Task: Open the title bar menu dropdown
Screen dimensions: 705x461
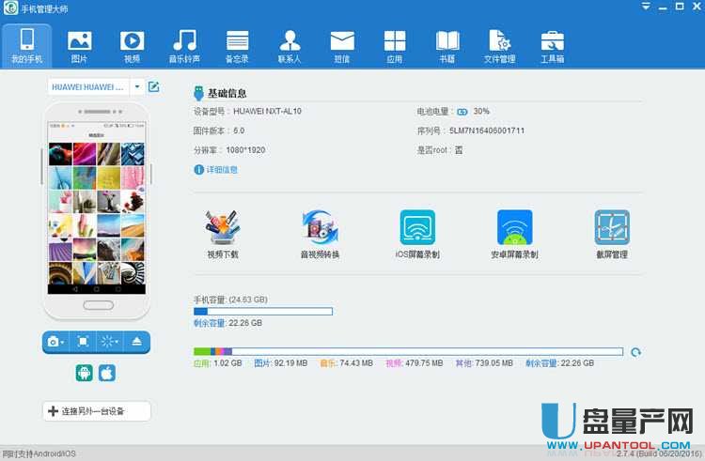Action: (x=646, y=7)
